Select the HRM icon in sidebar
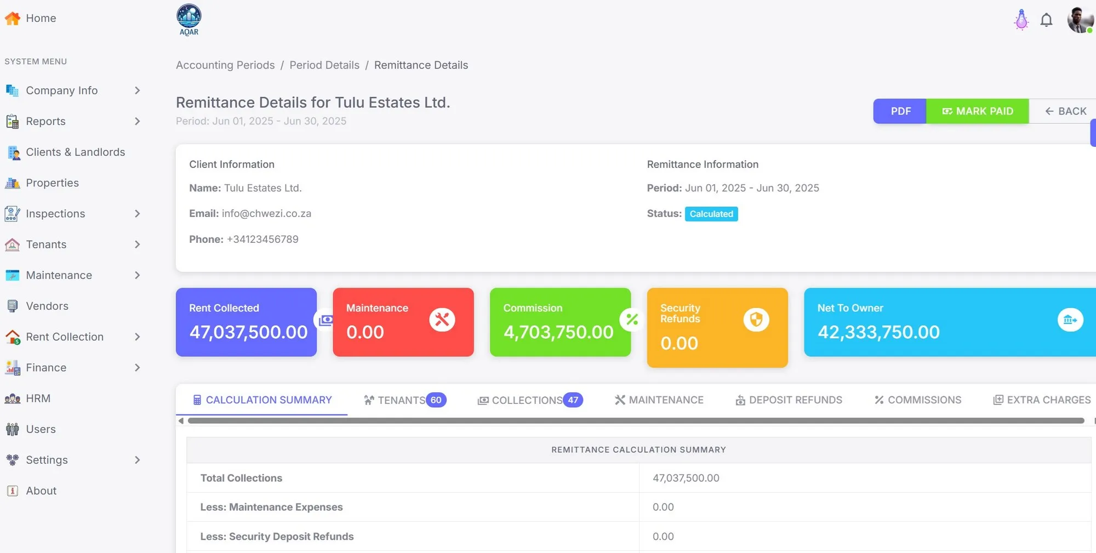 coord(12,398)
